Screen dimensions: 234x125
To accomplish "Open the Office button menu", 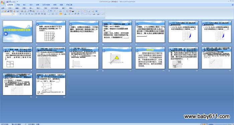I will coord(3,3).
